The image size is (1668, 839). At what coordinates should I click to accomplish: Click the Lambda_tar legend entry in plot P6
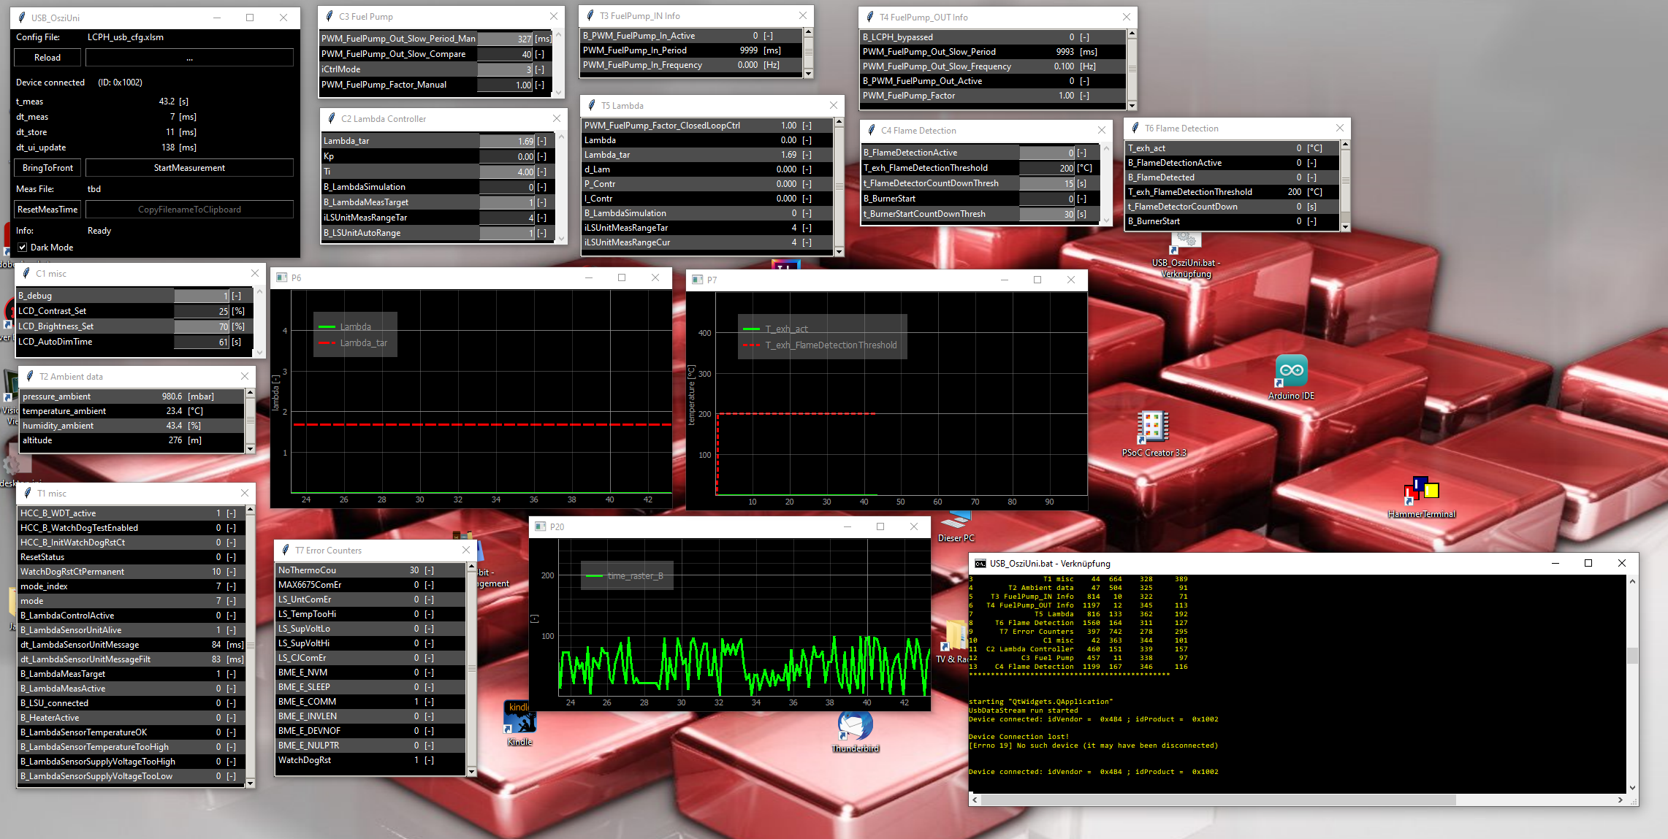point(363,343)
